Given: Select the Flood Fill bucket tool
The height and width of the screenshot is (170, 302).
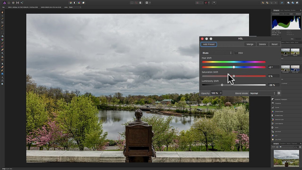Looking at the screenshot, I should 2,36.
